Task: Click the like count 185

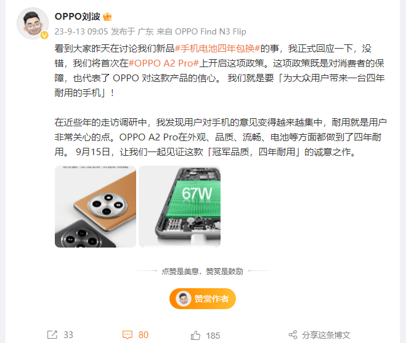Action: pos(213,336)
